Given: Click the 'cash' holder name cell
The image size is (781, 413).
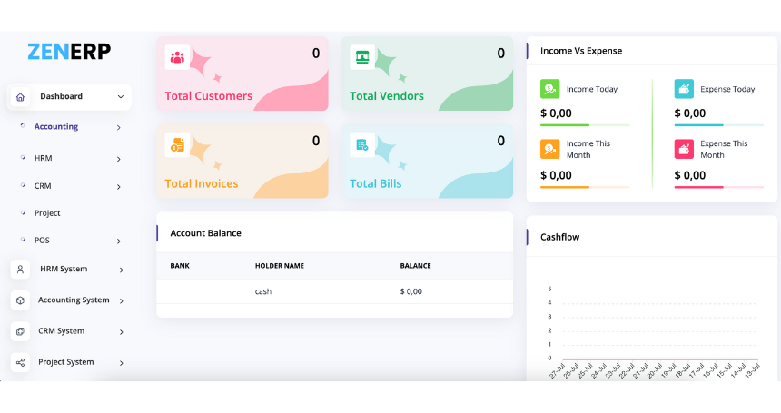Looking at the screenshot, I should tap(263, 291).
